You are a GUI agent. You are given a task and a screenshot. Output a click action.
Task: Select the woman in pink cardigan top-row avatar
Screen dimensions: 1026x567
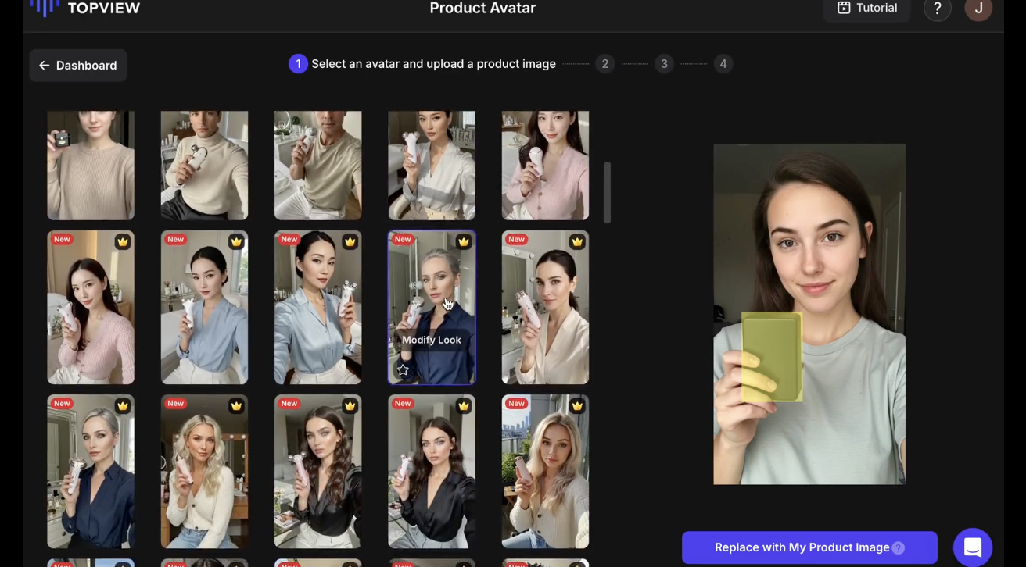(x=545, y=165)
